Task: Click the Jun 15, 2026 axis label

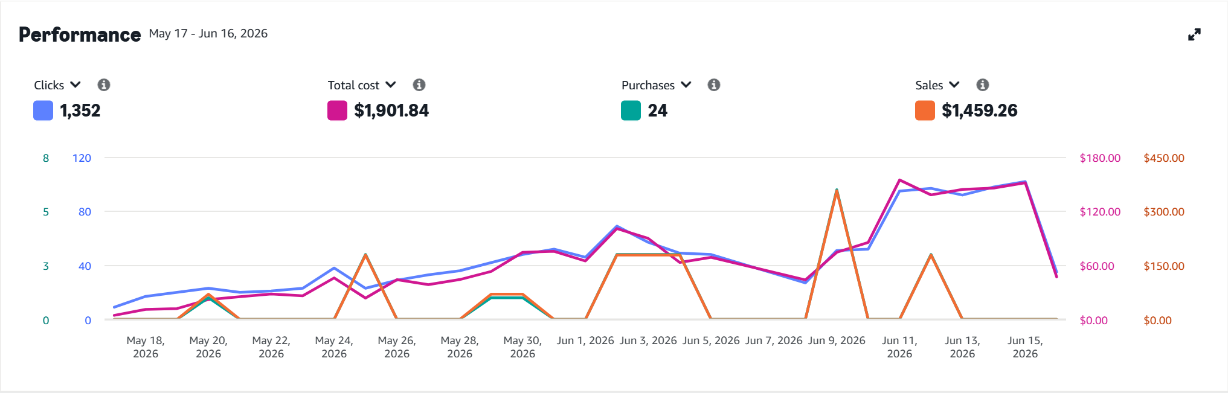Action: 1025,347
